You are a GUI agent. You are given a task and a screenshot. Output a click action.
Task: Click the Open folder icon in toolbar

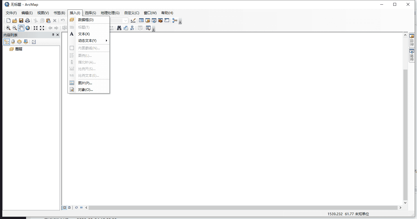[15, 20]
